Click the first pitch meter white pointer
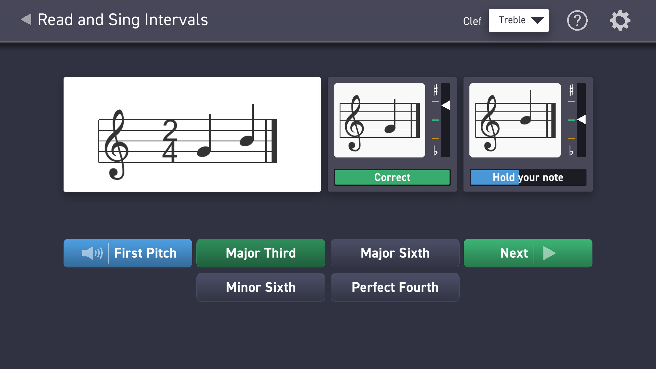656x369 pixels. click(446, 105)
